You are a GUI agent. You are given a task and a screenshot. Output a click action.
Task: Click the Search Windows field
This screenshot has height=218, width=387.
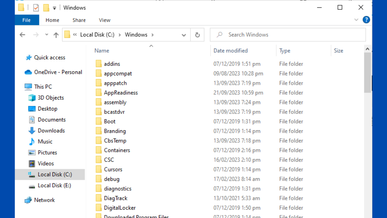(x=288, y=34)
